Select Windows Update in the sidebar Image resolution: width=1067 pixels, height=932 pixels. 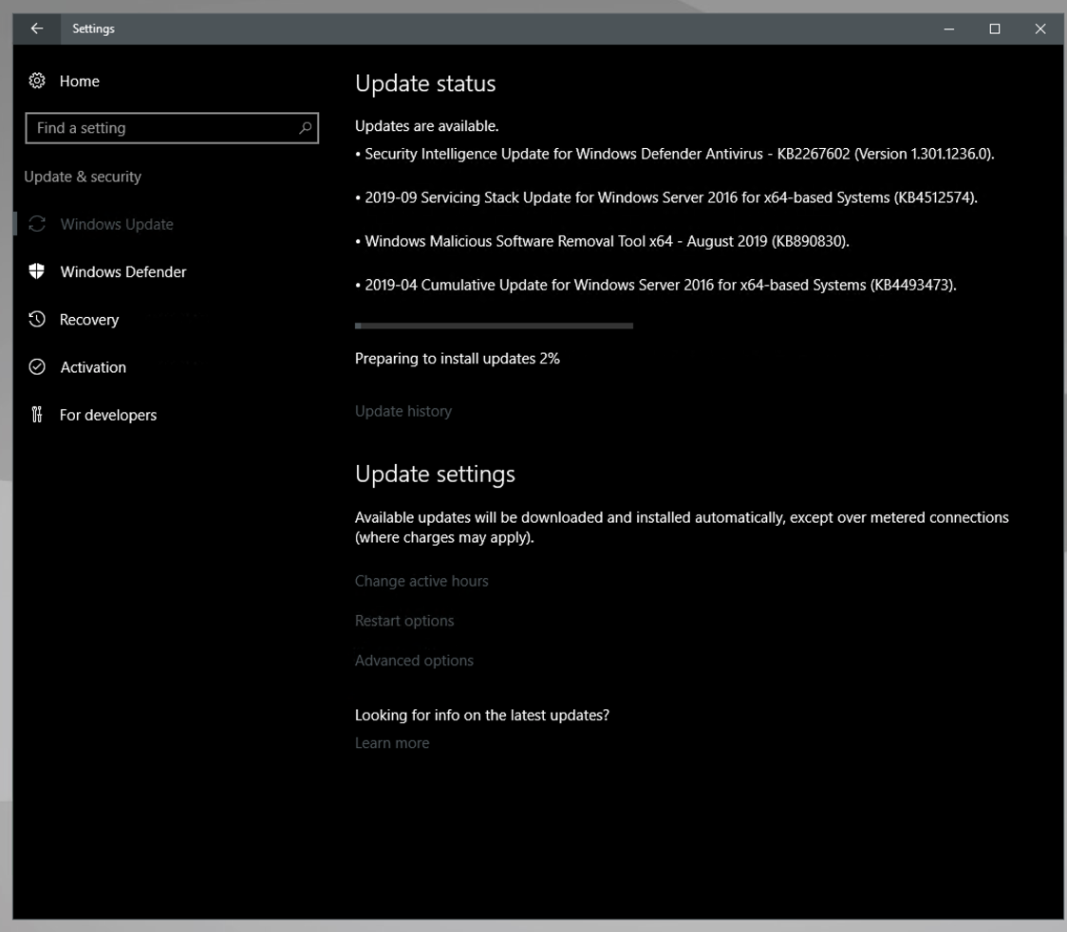(x=117, y=224)
